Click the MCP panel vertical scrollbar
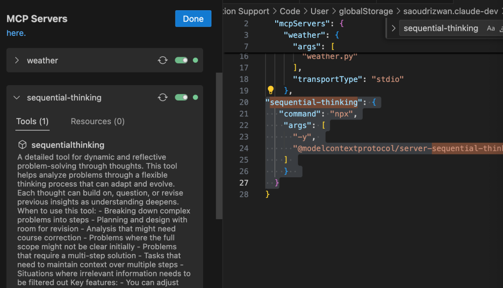The height and width of the screenshot is (288, 503). (x=219, y=144)
